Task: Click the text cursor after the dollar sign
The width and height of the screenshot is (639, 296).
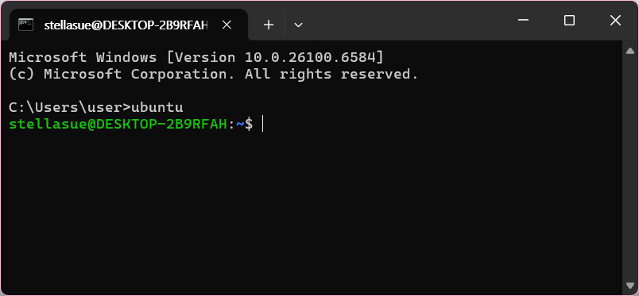Action: pyautogui.click(x=263, y=124)
